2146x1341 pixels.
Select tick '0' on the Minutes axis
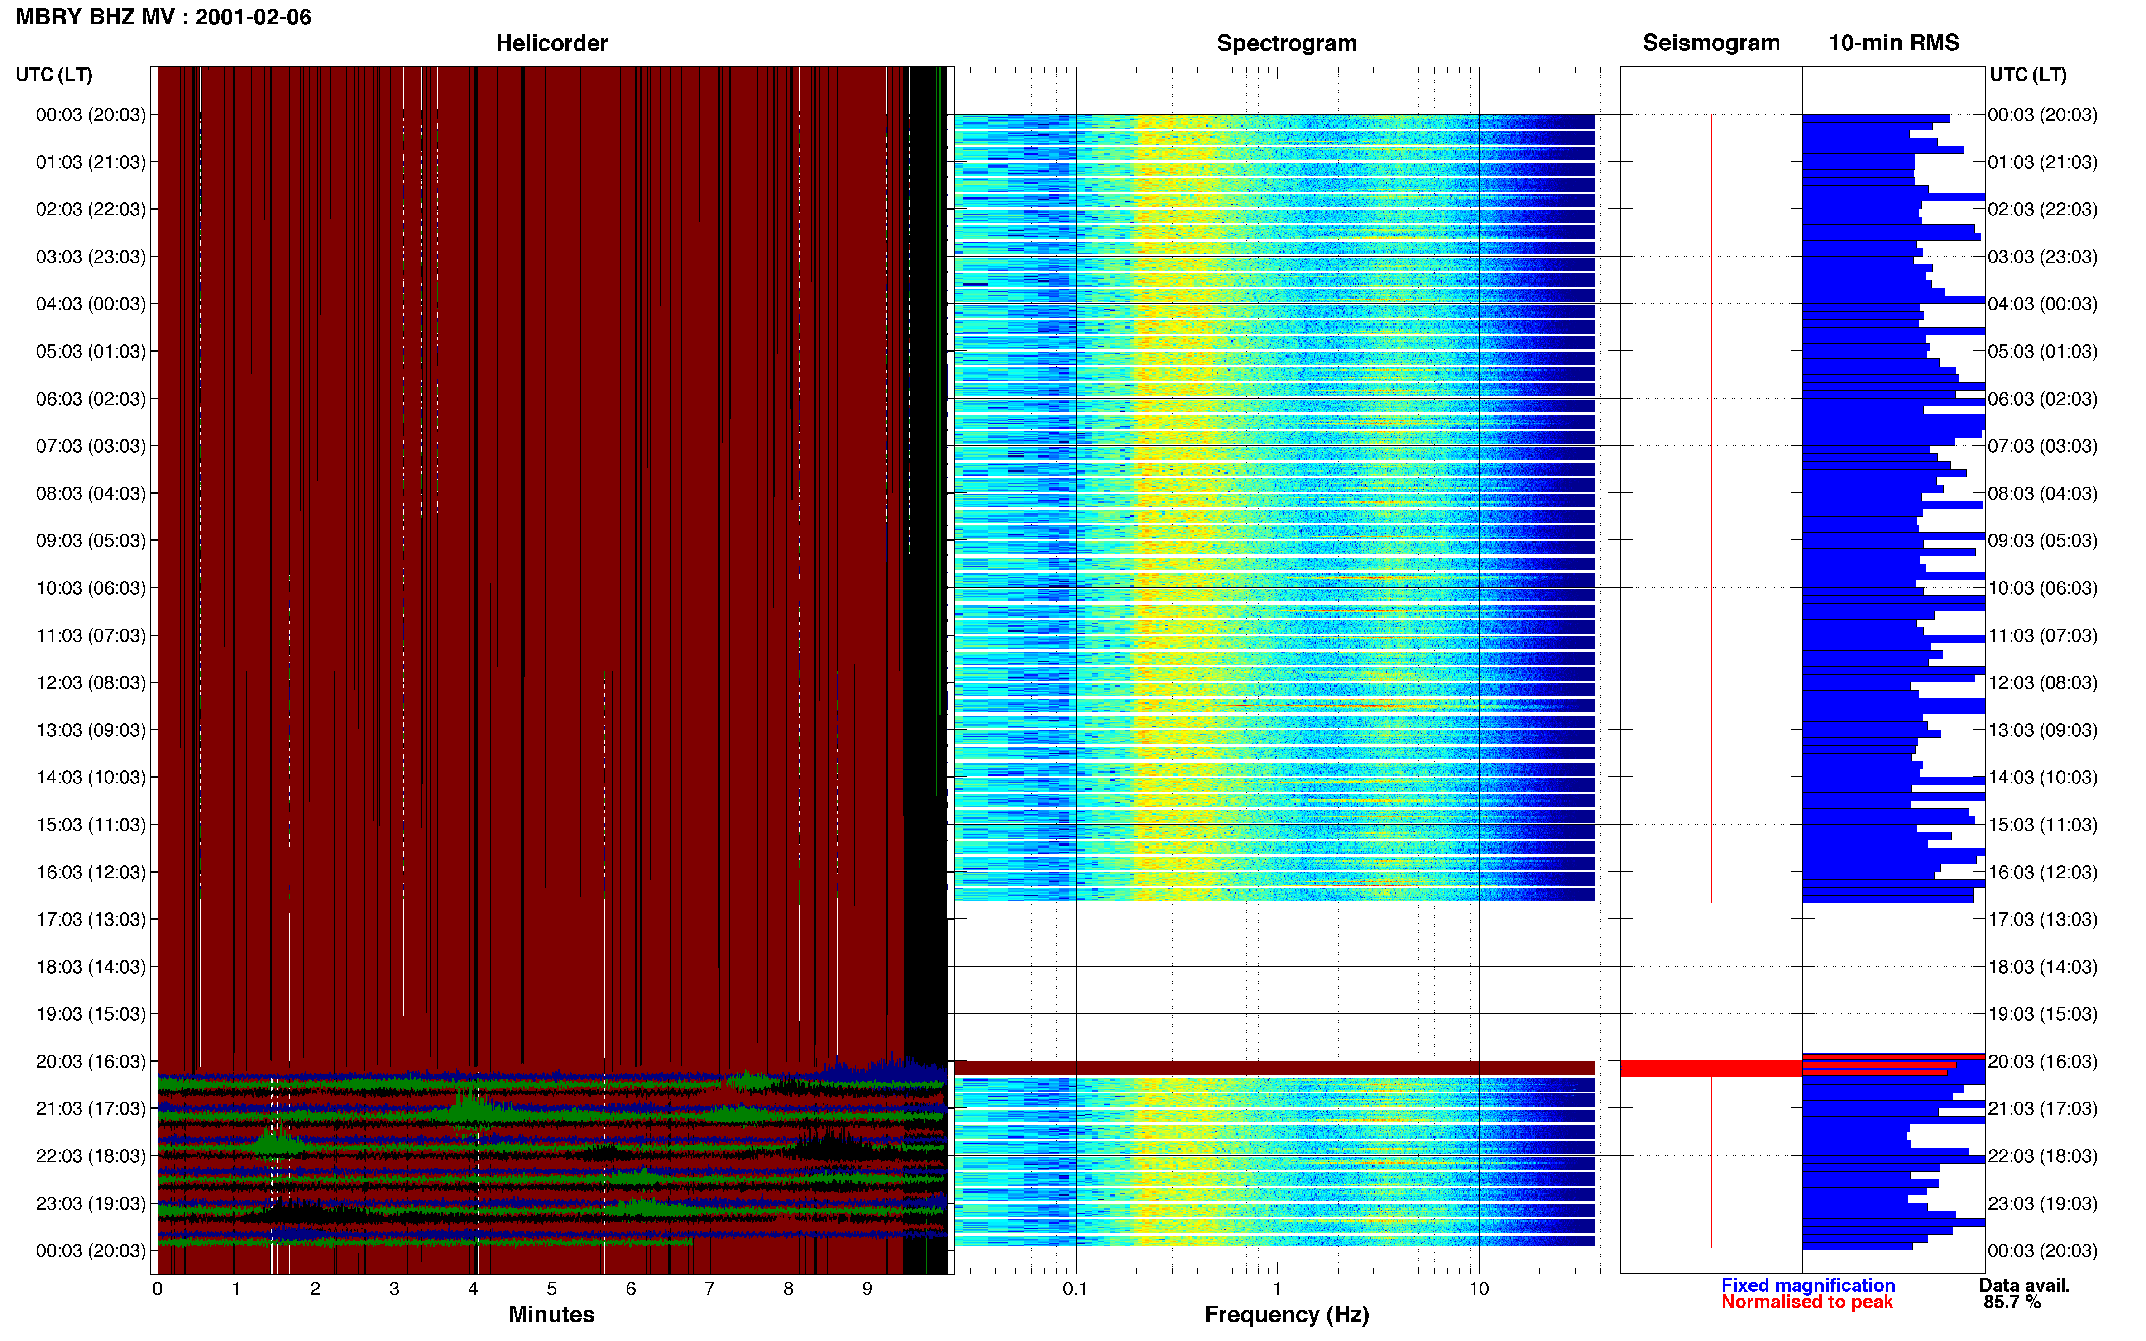point(157,1289)
